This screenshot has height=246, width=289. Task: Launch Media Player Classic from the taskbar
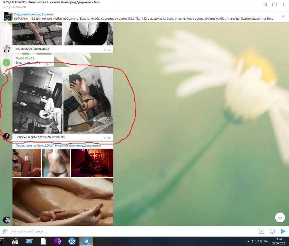(15, 241)
